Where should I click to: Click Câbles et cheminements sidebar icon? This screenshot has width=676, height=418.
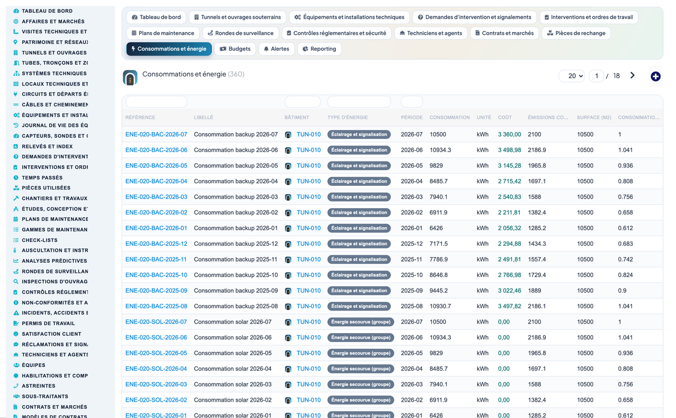pos(16,105)
